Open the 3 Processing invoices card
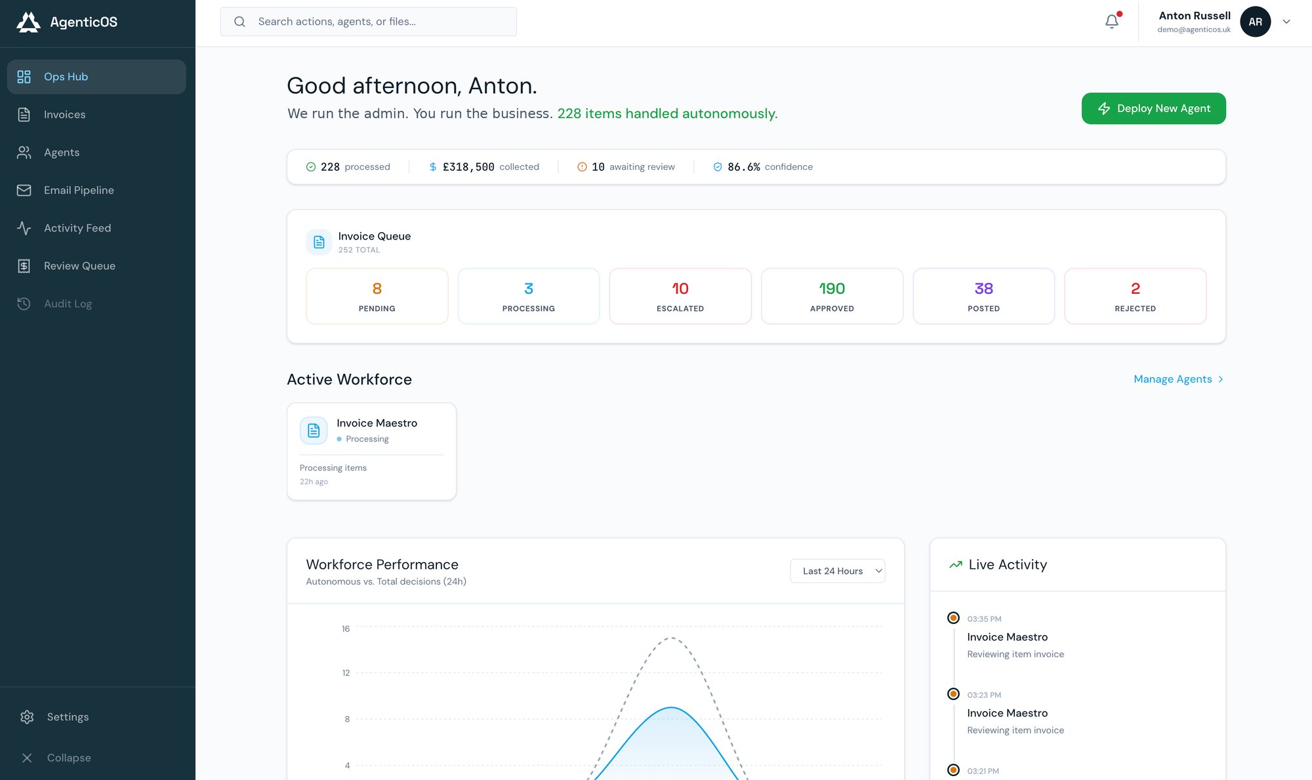The height and width of the screenshot is (780, 1312). [x=529, y=296]
